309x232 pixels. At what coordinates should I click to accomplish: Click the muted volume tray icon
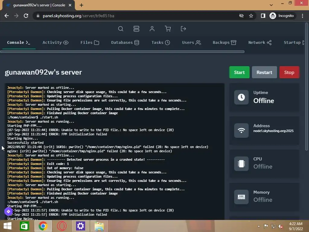pyautogui.click(x=281, y=226)
